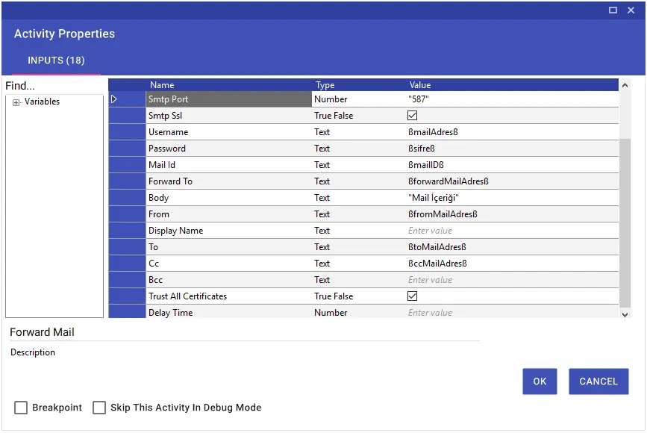Viewport: 647px width, 433px height.
Task: Enable the Breakpoint checkbox
Action: pos(21,408)
